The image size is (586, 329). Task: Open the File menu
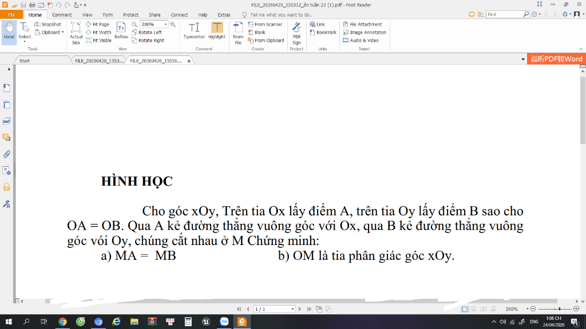(11, 14)
